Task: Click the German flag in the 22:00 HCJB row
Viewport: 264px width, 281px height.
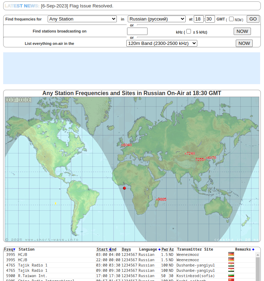Action: [231, 259]
